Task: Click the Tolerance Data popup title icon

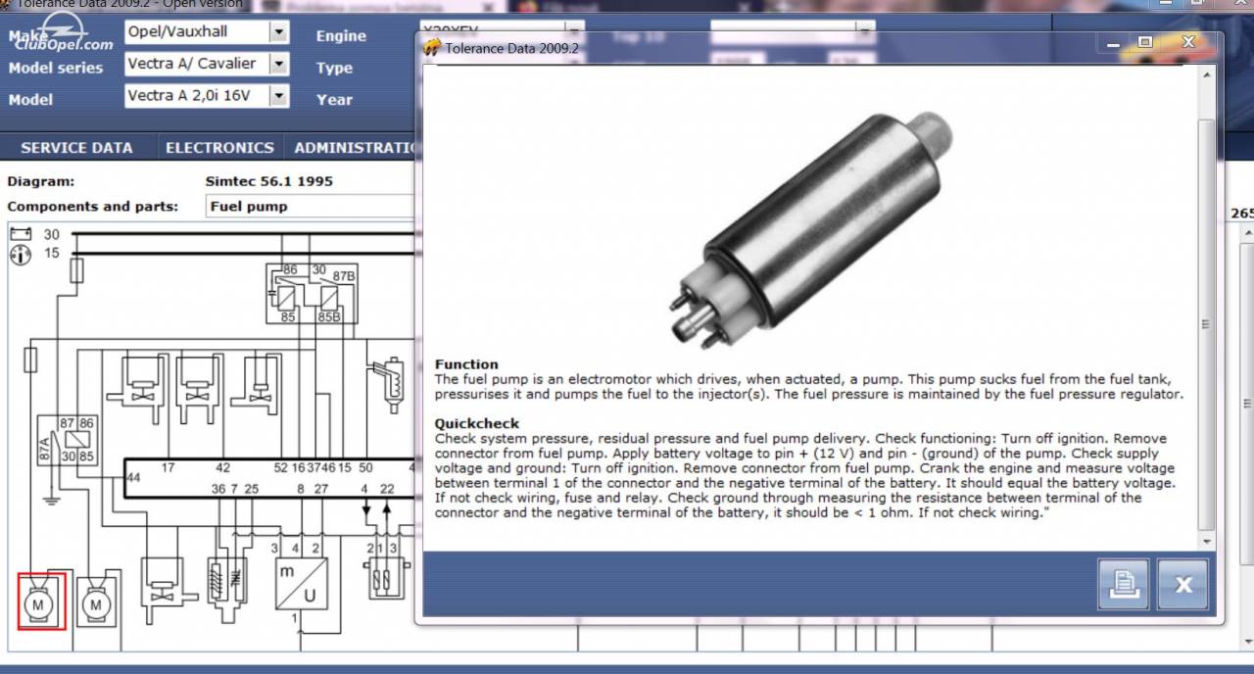Action: pos(431,47)
